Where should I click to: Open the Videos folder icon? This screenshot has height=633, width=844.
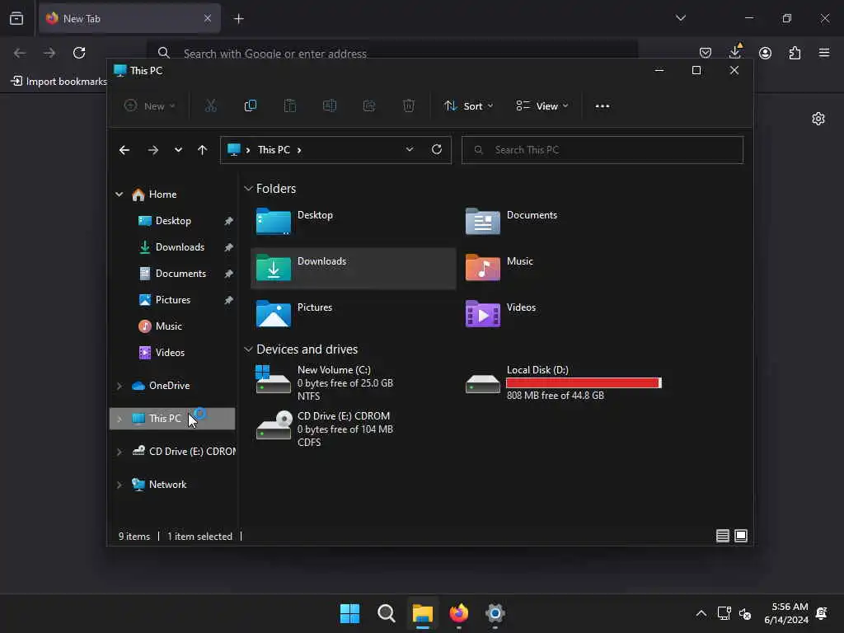(482, 313)
